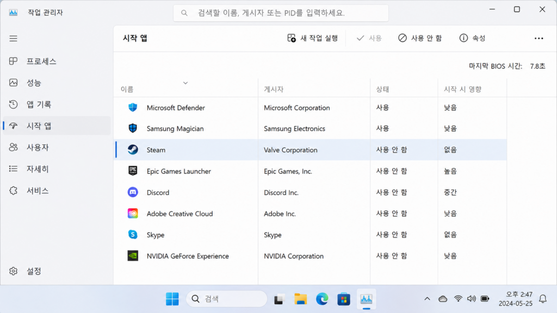
Task: Open the 프로세스 tab
Action: click(57, 61)
